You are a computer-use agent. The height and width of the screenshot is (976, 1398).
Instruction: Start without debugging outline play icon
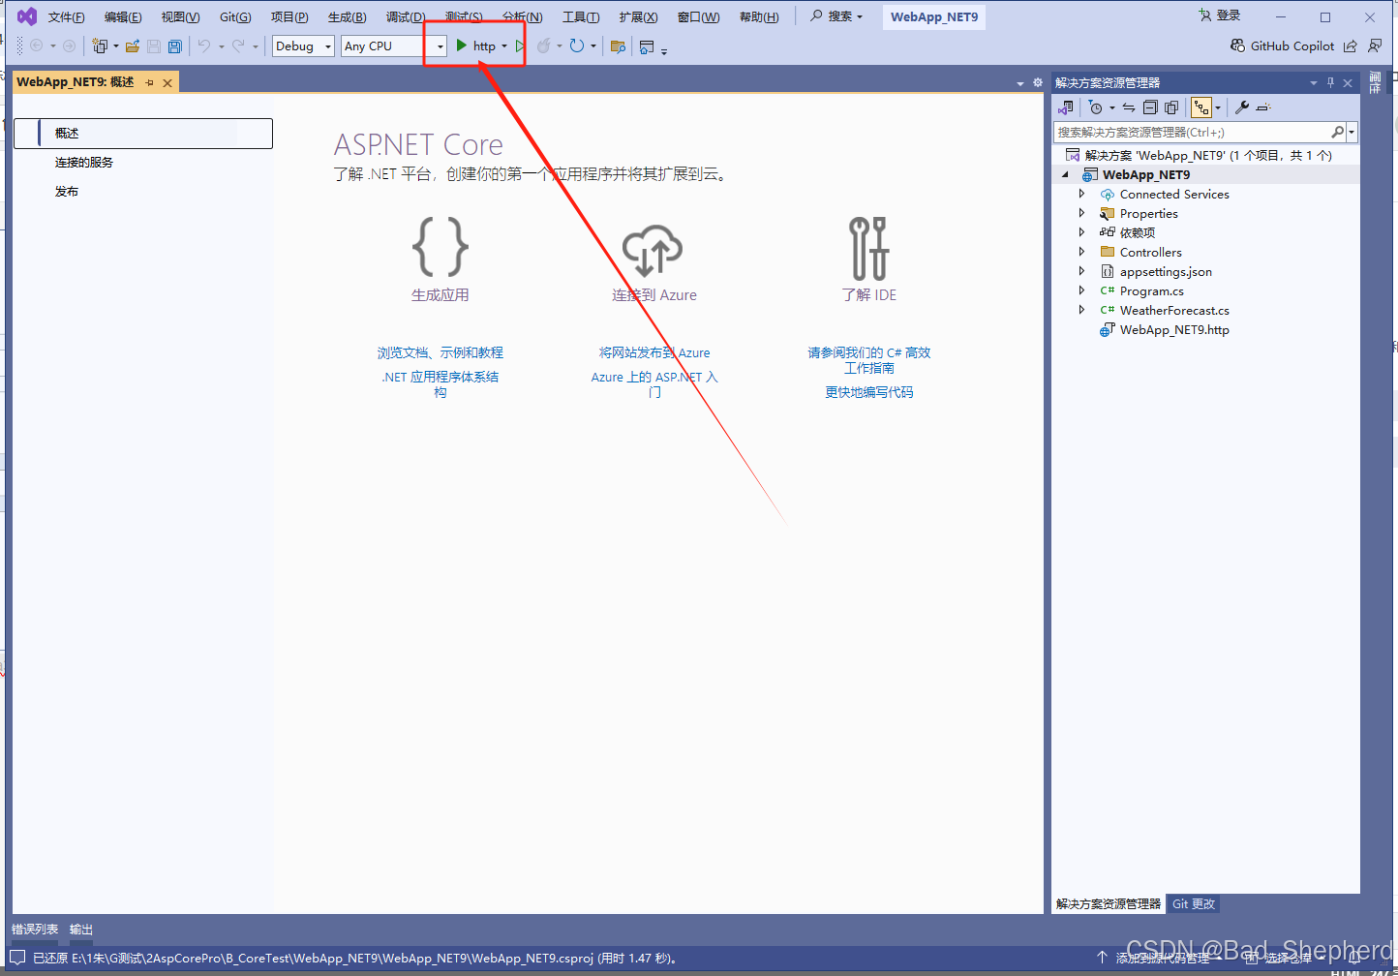520,46
